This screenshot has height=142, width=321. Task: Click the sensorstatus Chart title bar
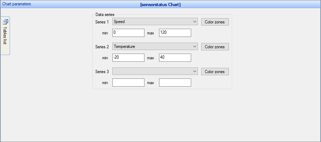coord(160,5)
